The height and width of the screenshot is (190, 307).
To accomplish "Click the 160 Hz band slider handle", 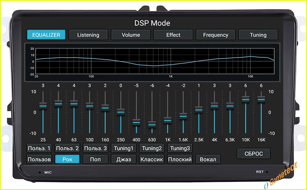I will (105, 108).
